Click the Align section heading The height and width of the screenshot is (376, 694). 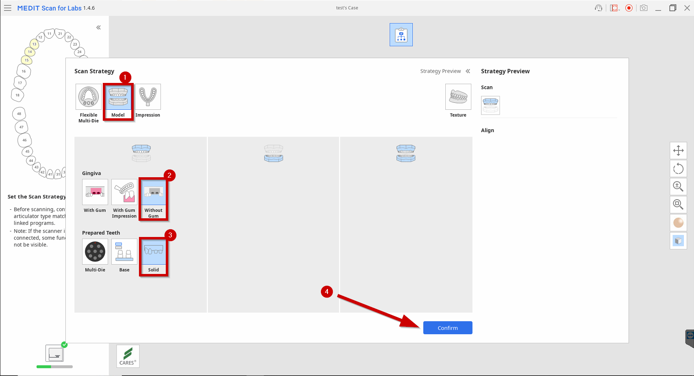coord(488,130)
